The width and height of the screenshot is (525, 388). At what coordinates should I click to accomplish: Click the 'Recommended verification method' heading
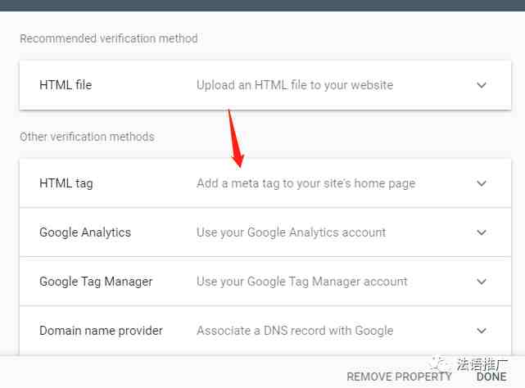[x=109, y=38]
